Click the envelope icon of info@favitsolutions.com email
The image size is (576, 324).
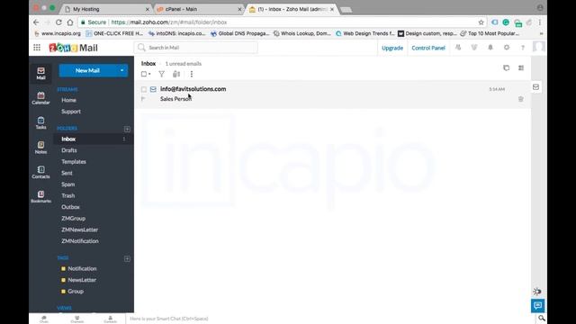point(153,89)
